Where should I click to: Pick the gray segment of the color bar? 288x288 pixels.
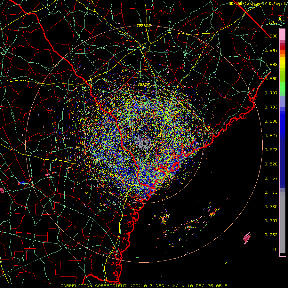[x=283, y=222]
